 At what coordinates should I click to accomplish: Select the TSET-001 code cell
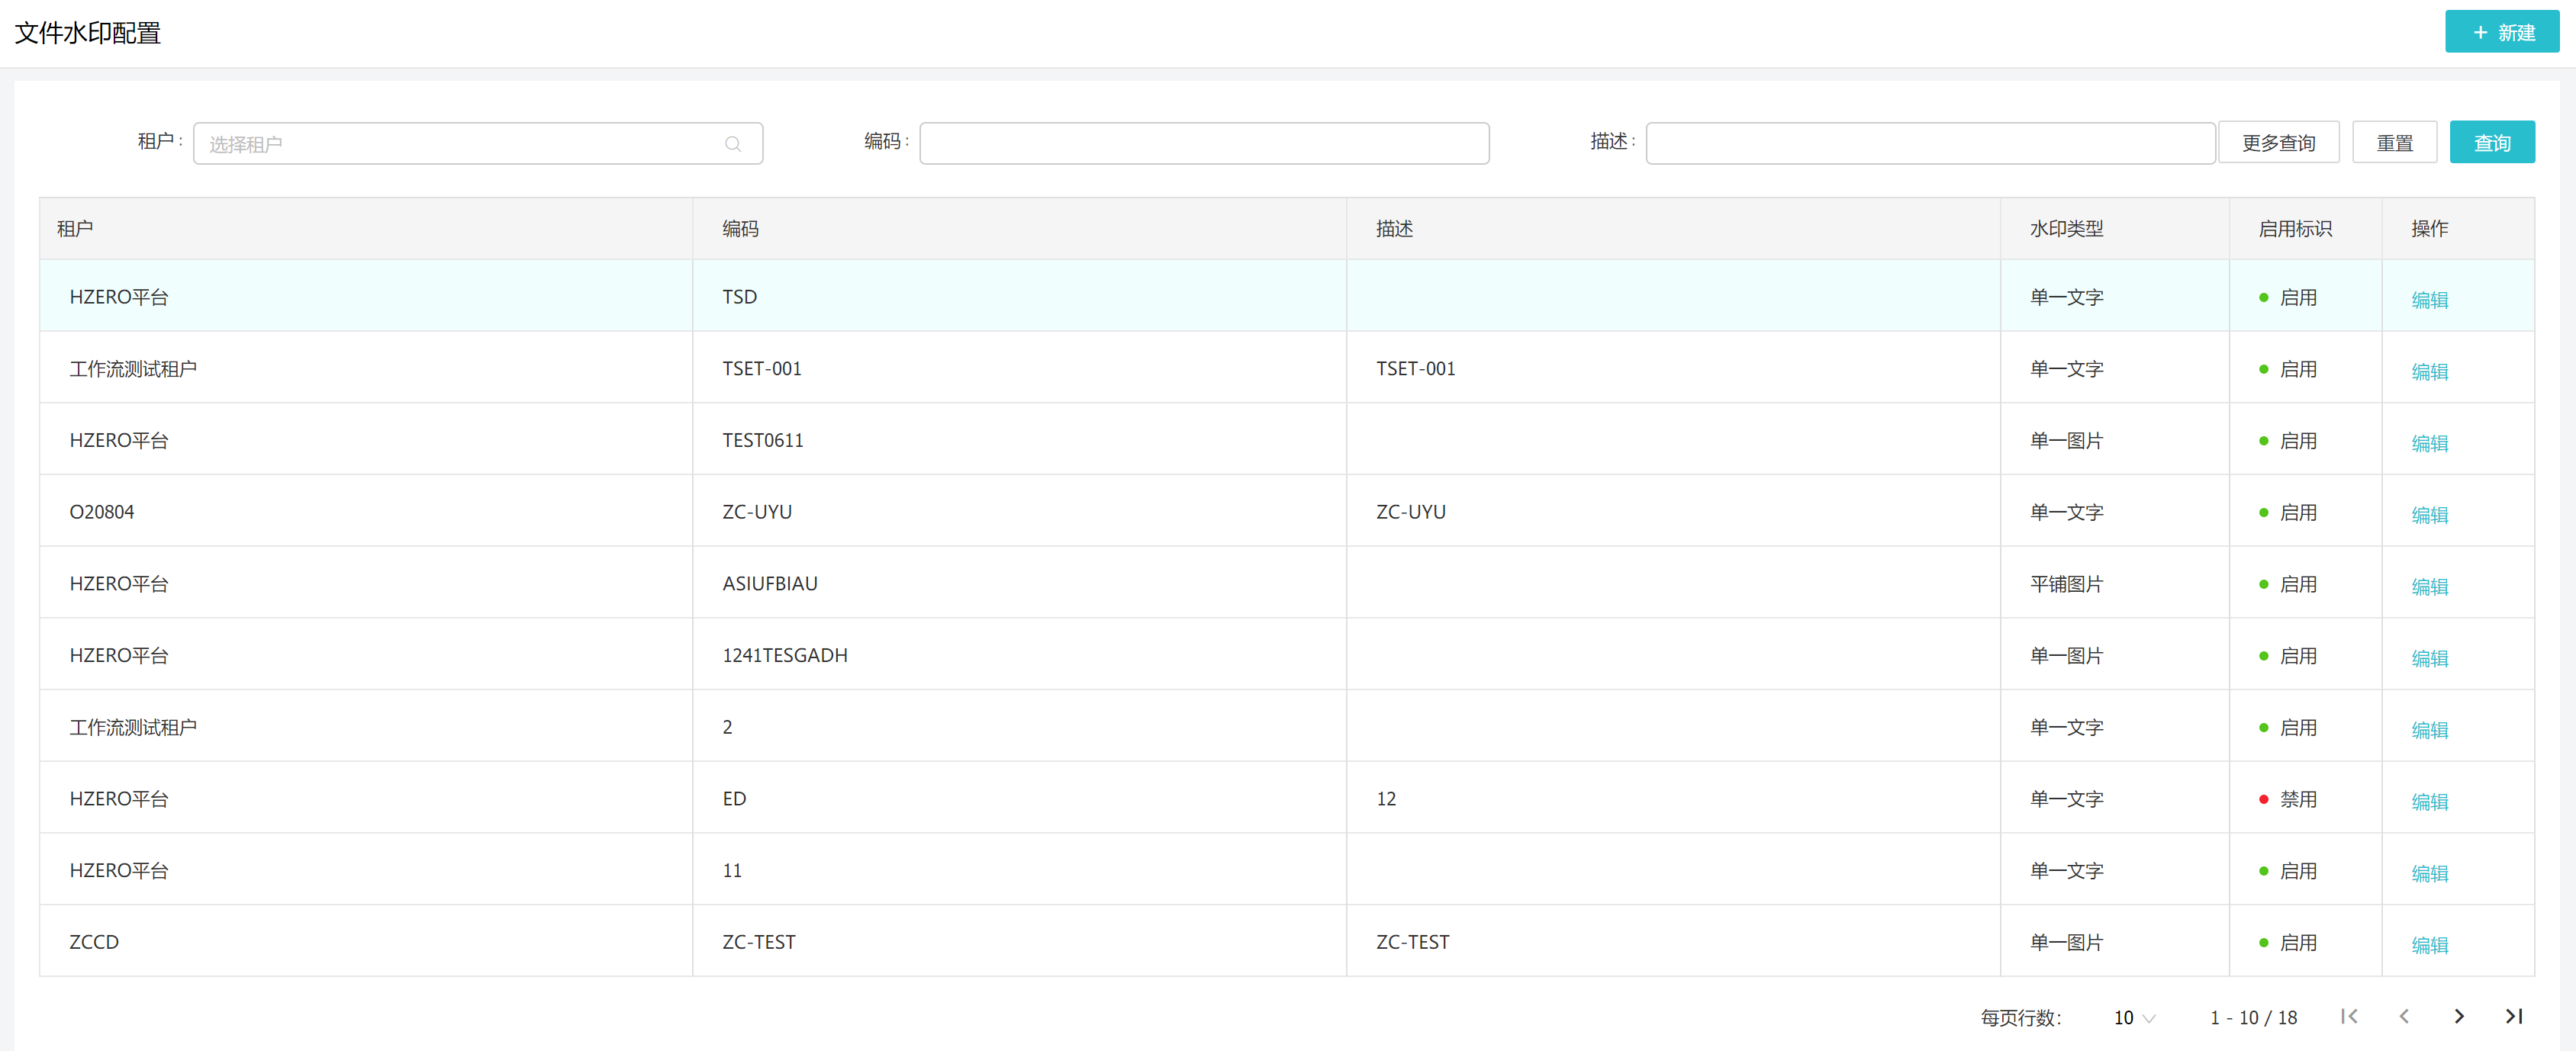pos(1019,368)
